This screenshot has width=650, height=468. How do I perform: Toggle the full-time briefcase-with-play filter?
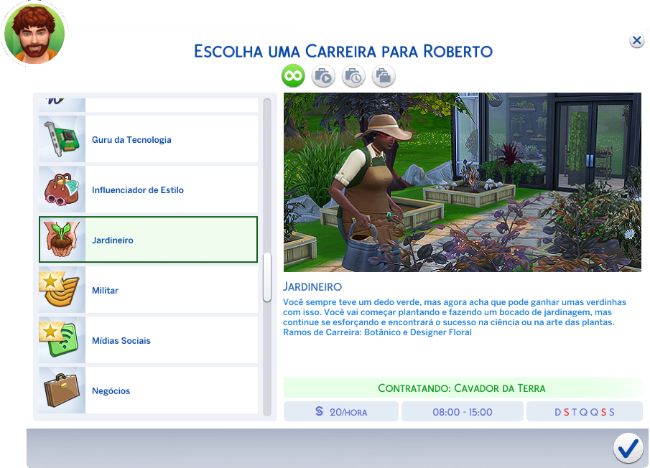[x=322, y=75]
